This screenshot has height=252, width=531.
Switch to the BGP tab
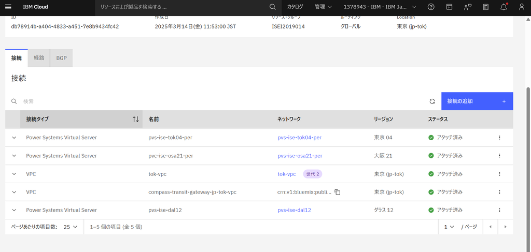tap(61, 58)
